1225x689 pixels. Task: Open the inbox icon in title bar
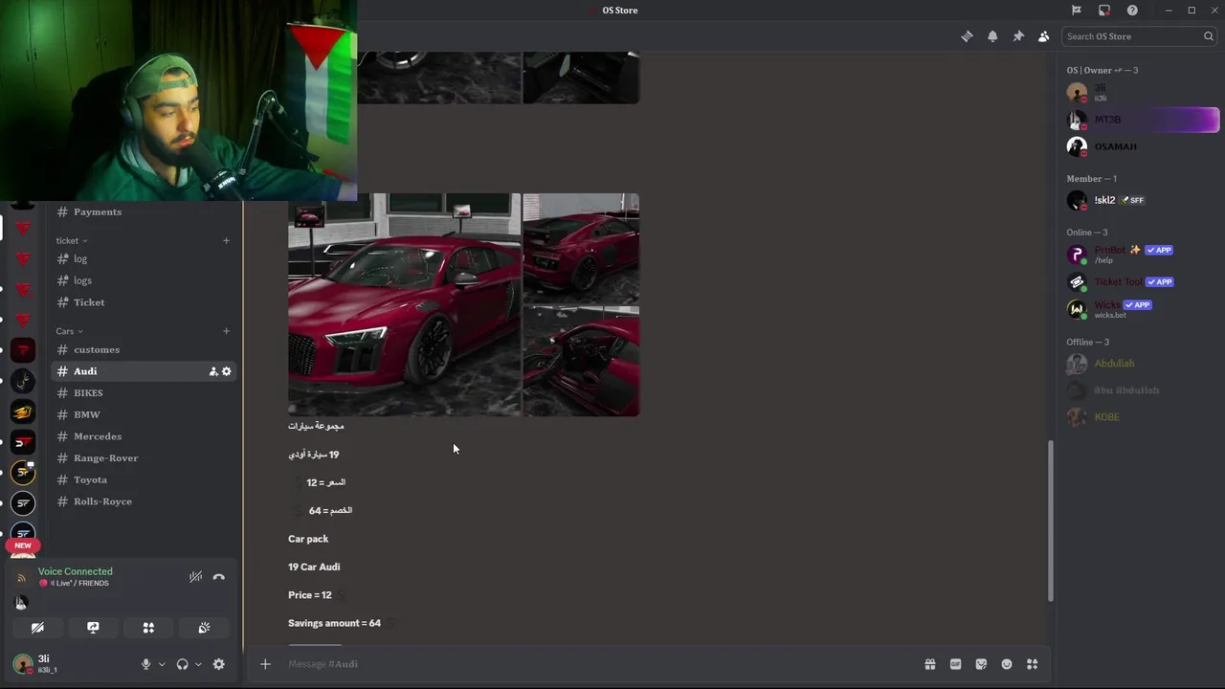coord(1104,10)
